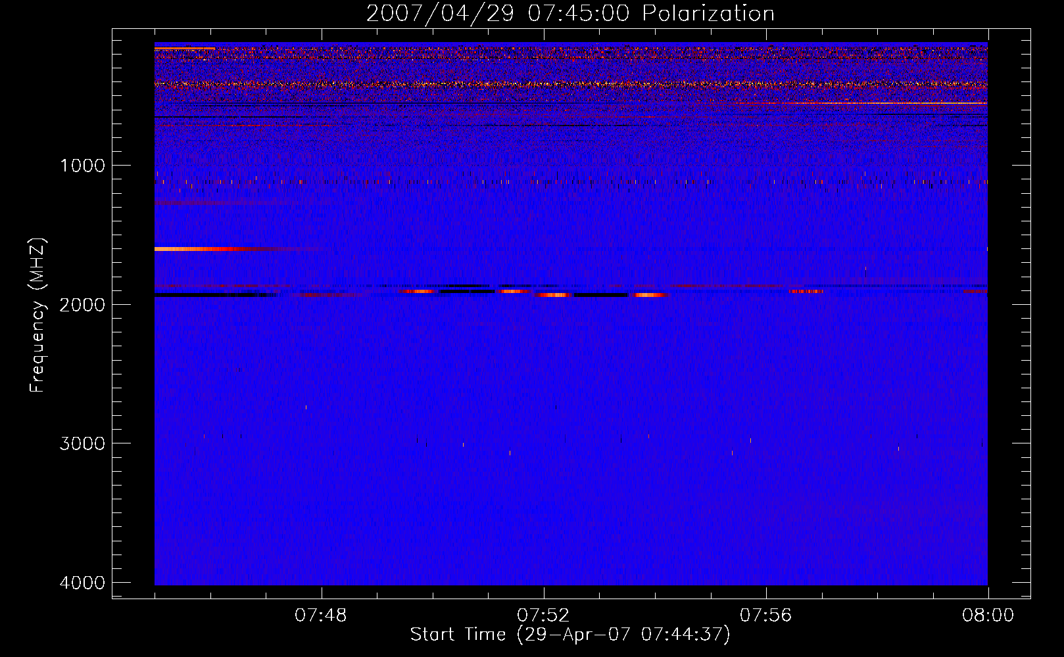Click the "07:56" time tick label
Image resolution: width=1064 pixels, height=657 pixels.
766,616
